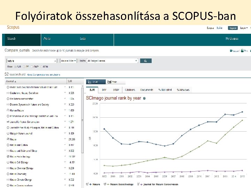Open the Lists navigation item
Viewport: 251px width, 188px height.
83,39
